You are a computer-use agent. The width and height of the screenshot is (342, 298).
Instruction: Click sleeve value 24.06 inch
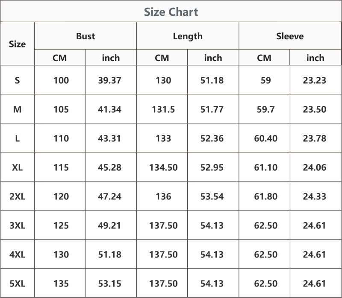[x=315, y=167]
